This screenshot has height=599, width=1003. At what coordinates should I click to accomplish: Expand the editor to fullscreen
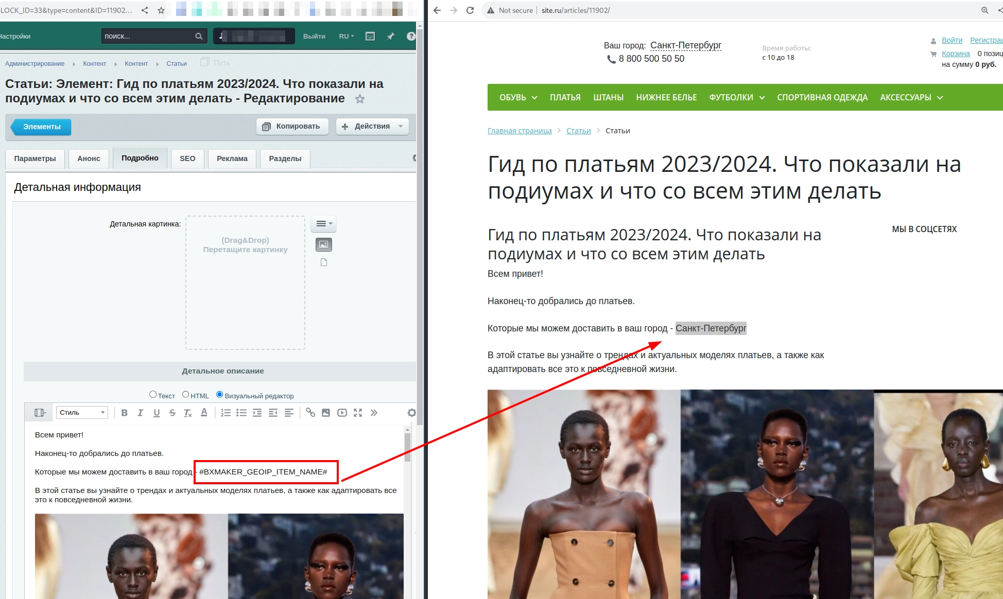pyautogui.click(x=358, y=413)
